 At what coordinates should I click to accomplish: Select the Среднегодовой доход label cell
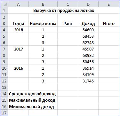point(33,94)
